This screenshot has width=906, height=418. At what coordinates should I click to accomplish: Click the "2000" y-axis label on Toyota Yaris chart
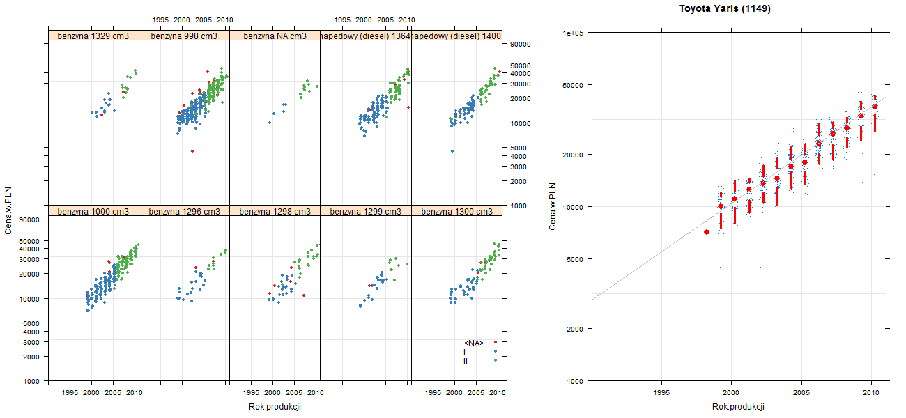[x=576, y=328]
